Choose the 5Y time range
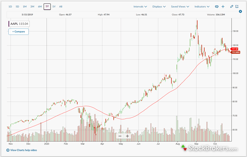Viewport: 247px width, 157px height. click(x=54, y=6)
